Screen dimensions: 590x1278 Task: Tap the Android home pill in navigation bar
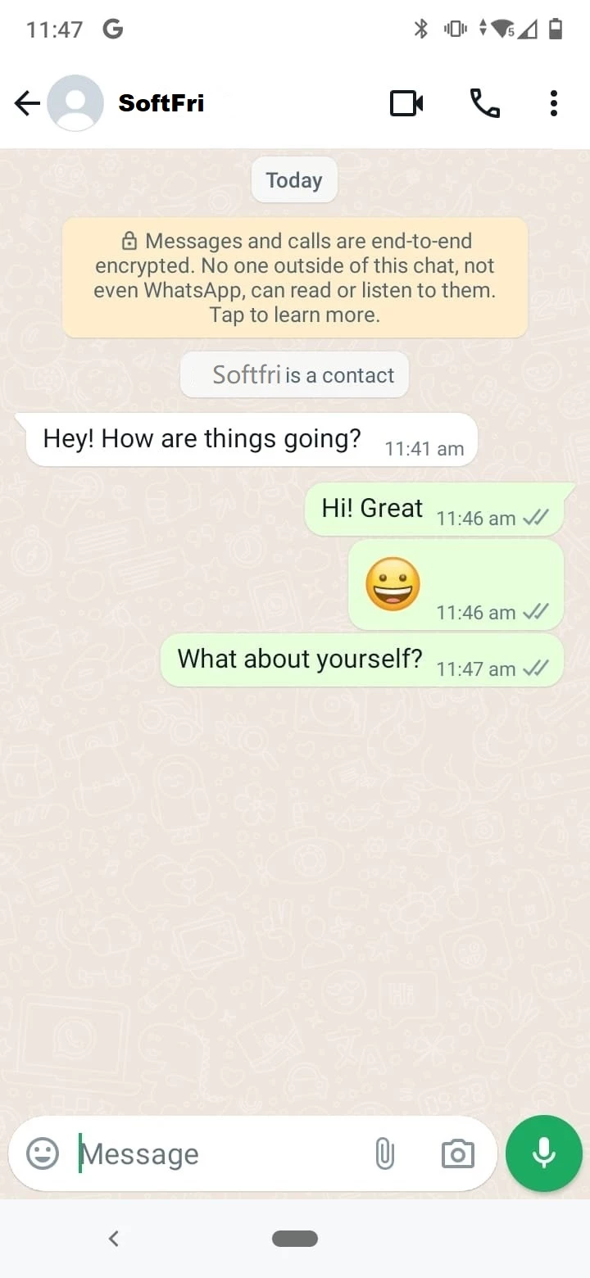click(x=295, y=1239)
